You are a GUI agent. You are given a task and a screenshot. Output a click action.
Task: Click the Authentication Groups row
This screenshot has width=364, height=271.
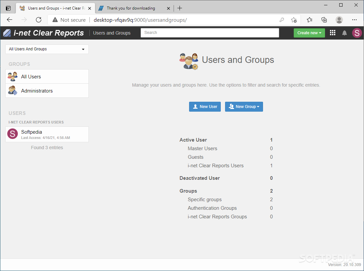pos(230,208)
